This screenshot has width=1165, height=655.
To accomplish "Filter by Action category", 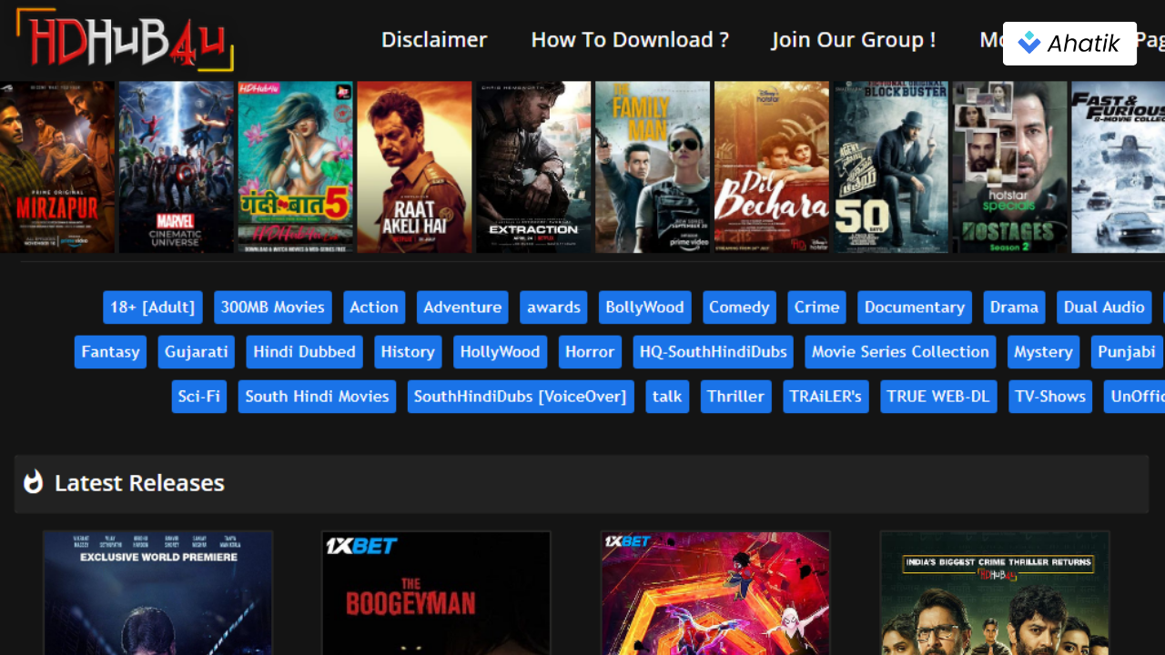I will pos(374,307).
